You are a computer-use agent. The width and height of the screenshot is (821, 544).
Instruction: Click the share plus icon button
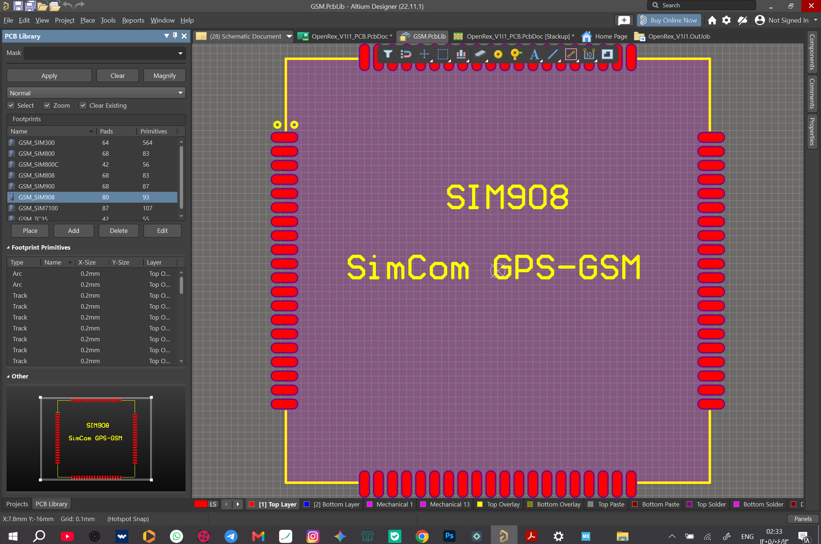624,20
